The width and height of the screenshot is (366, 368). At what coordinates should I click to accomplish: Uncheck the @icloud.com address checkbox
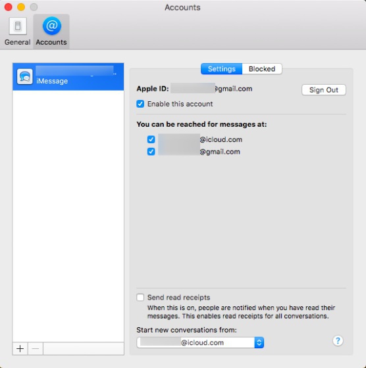(x=151, y=139)
